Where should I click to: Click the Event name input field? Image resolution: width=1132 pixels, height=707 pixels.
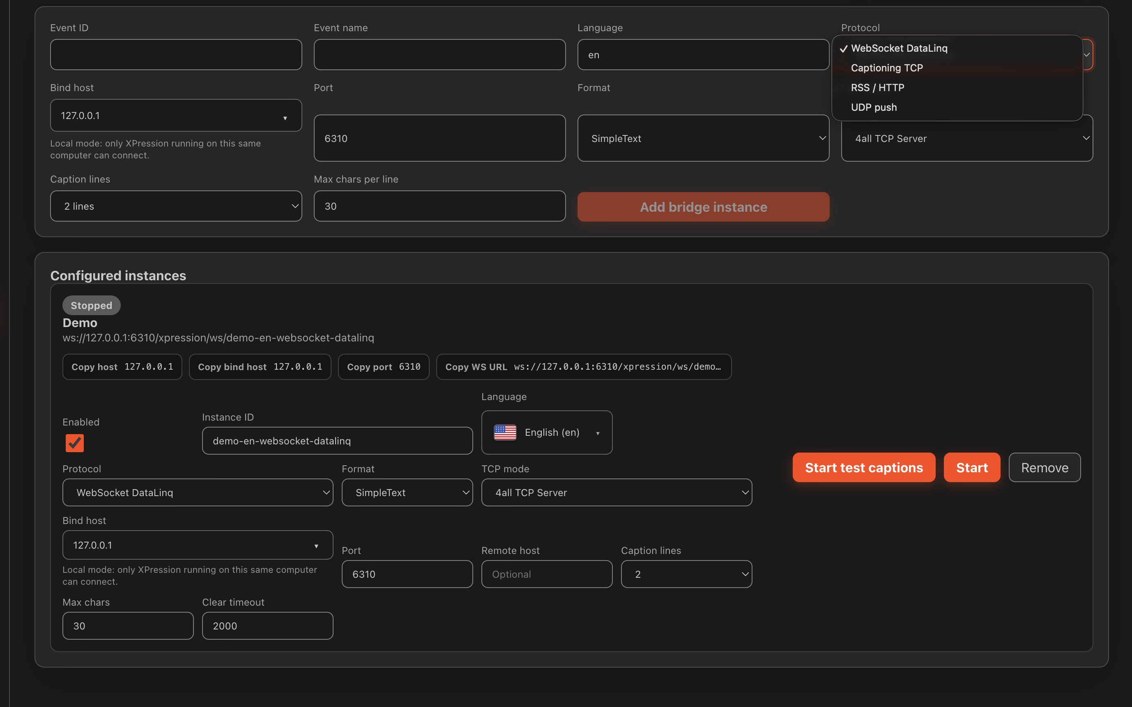[x=439, y=55]
